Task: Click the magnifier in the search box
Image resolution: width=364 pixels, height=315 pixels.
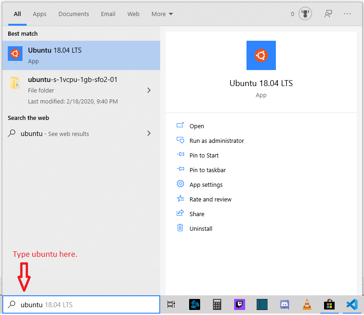Action: point(11,304)
